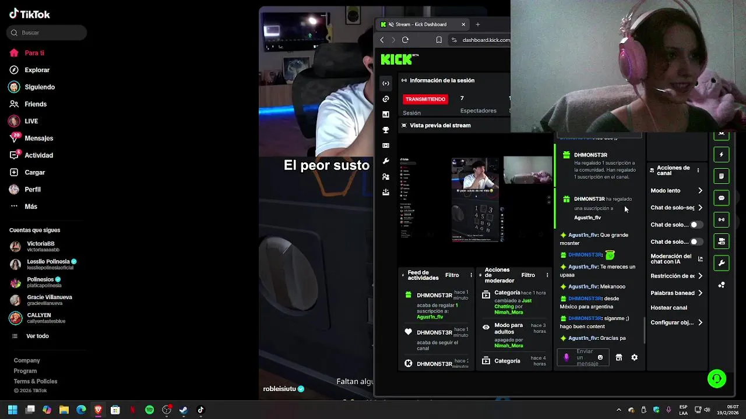
Task: Bookmark the Kick dashboard page
Action: [x=439, y=40]
